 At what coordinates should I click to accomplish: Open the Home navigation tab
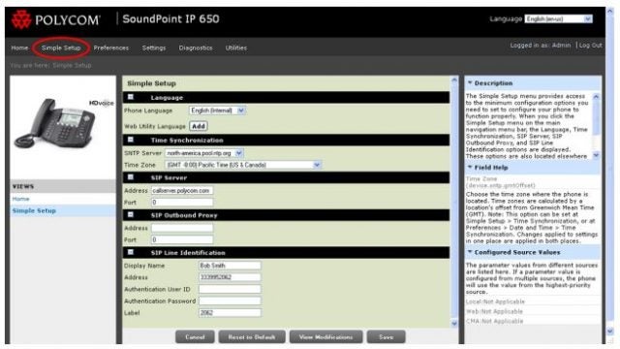point(19,48)
